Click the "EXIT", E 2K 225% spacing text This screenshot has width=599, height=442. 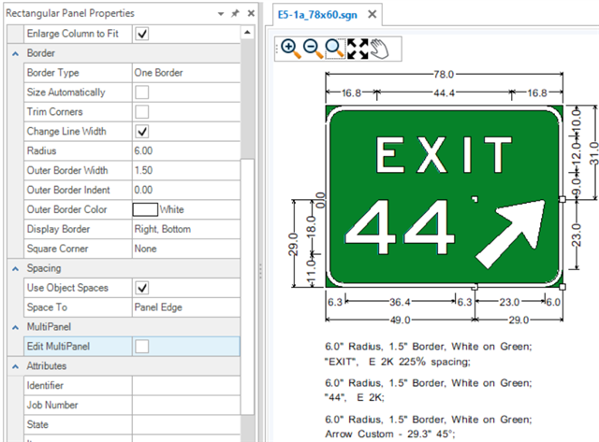(x=397, y=362)
